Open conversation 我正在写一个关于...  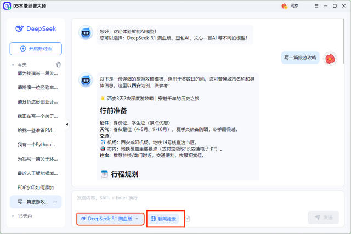click(x=38, y=116)
